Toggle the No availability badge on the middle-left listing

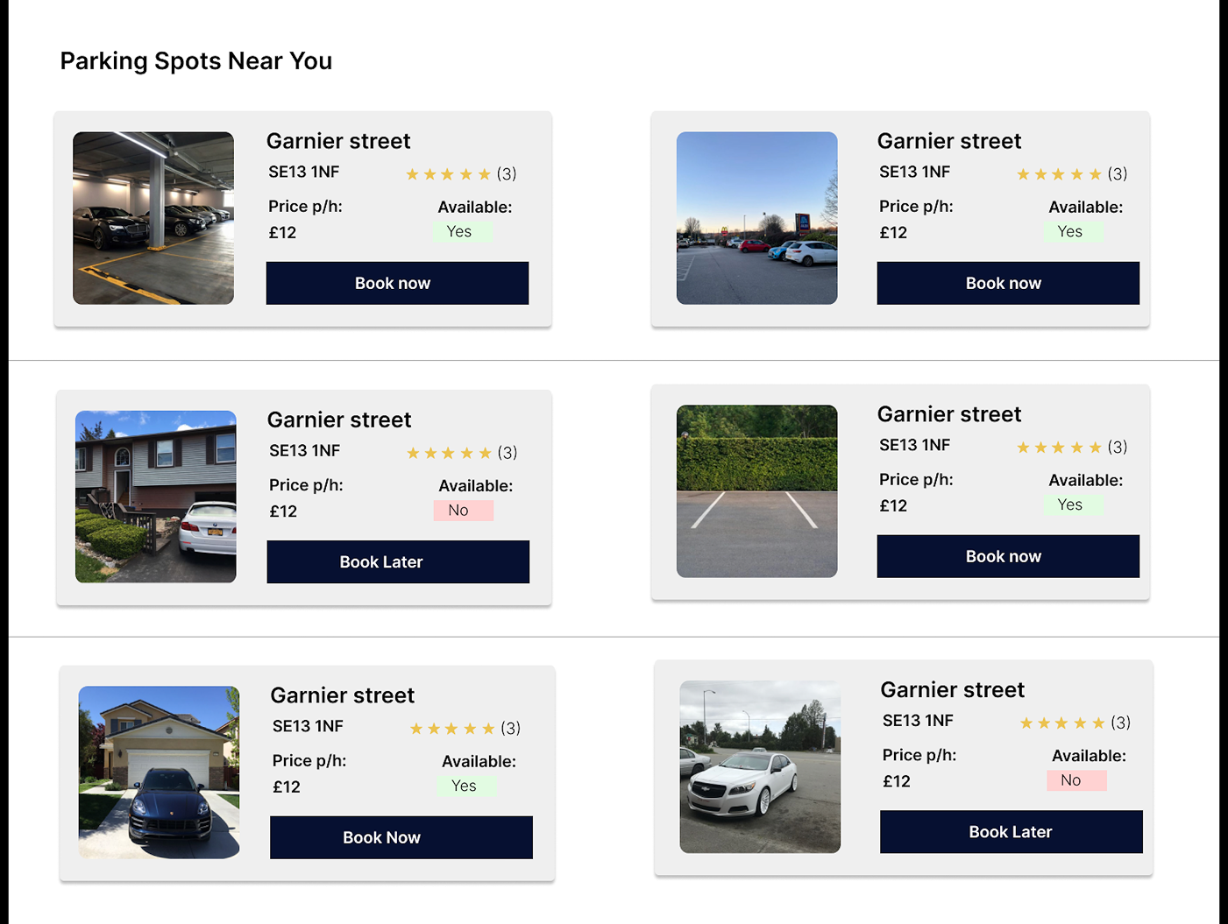coord(463,510)
